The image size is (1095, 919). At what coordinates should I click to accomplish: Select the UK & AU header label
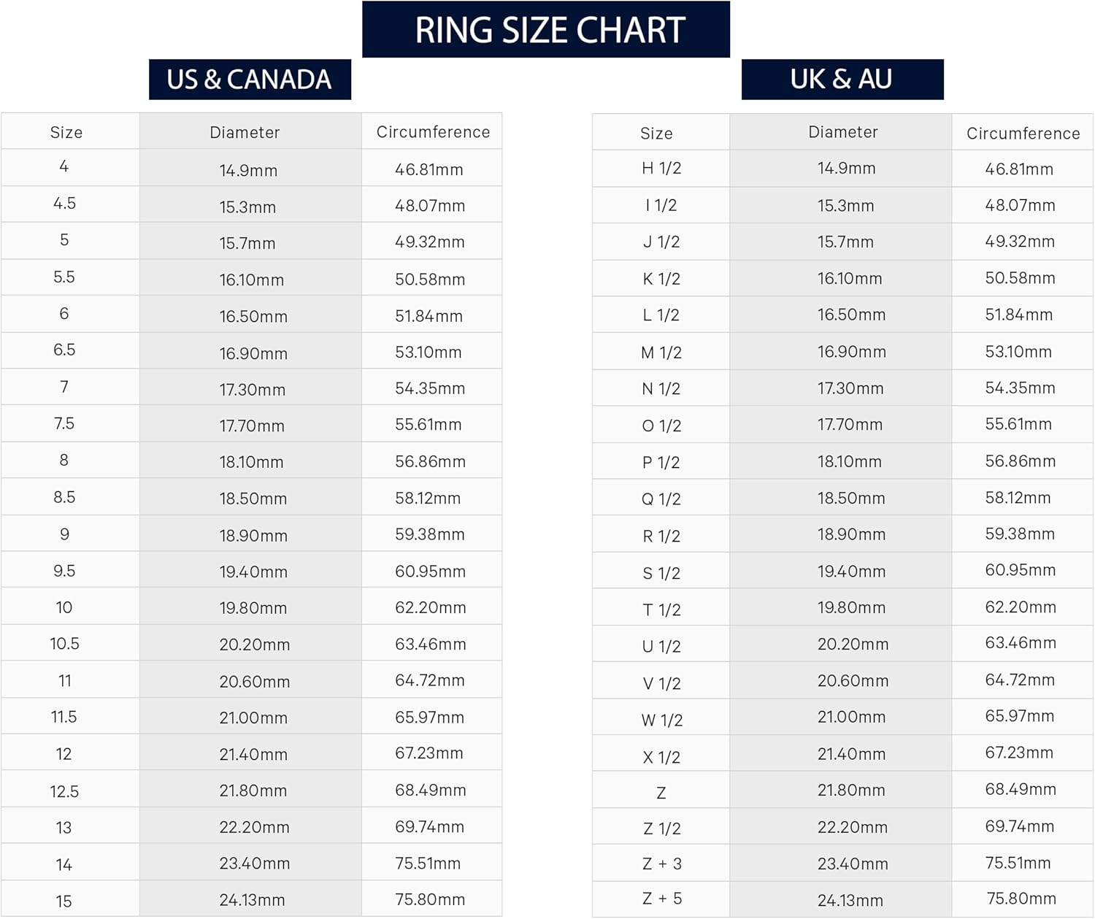[842, 79]
